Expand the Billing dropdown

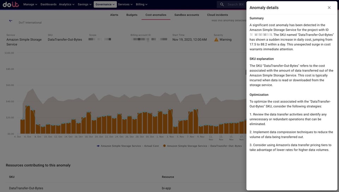point(142,4)
